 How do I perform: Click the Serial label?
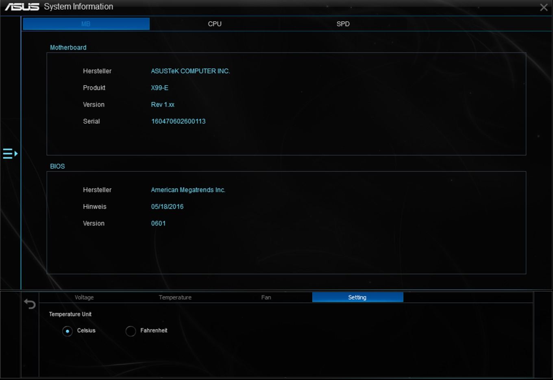[91, 121]
